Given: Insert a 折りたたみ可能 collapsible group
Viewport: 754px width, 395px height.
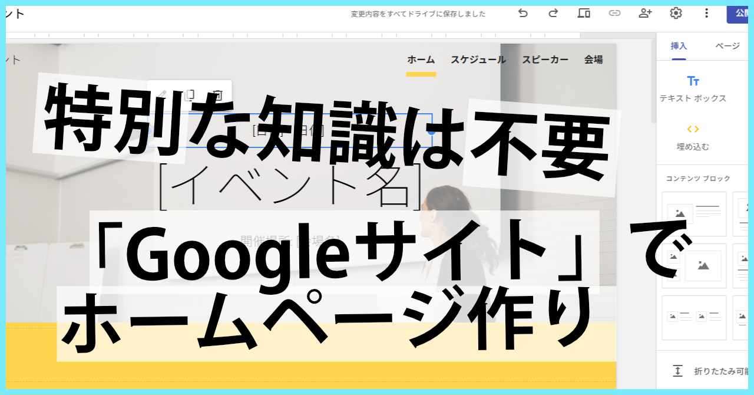Looking at the screenshot, I should tap(710, 371).
